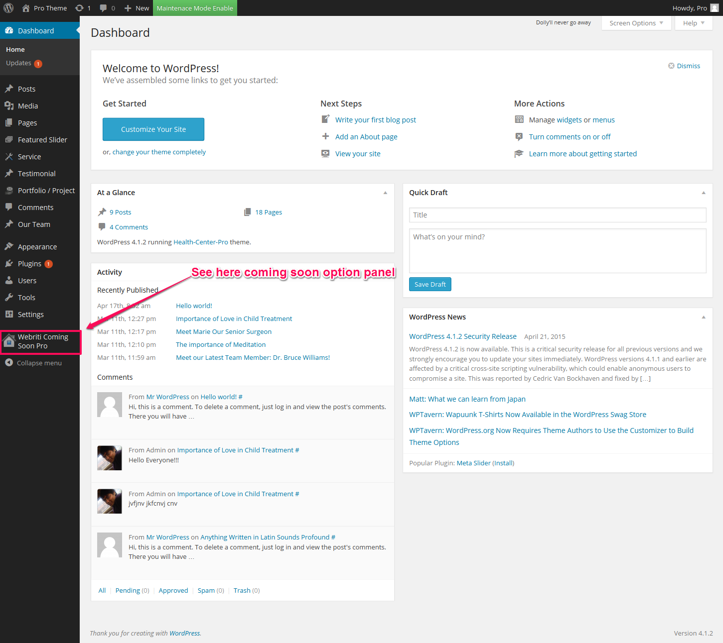Click the Featured Slider icon in sidebar
The image size is (723, 643).
9,139
